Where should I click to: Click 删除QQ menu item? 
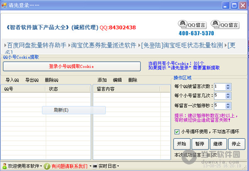(51, 80)
